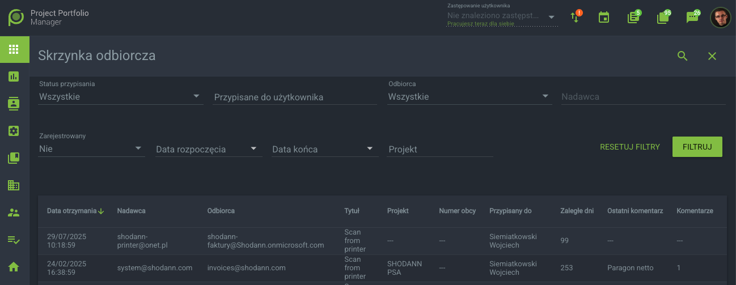
Task: Click the search magnifier in Skrzynka odbiorcza header
Action: [683, 56]
